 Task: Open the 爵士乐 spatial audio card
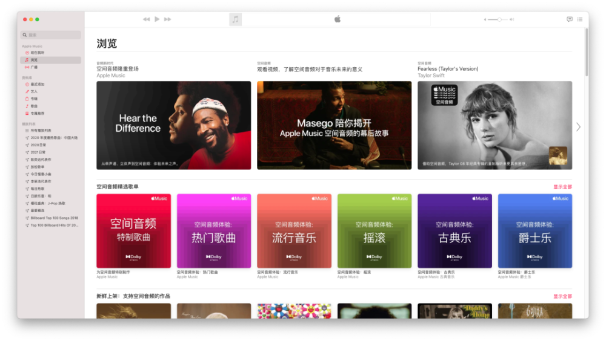(x=535, y=231)
